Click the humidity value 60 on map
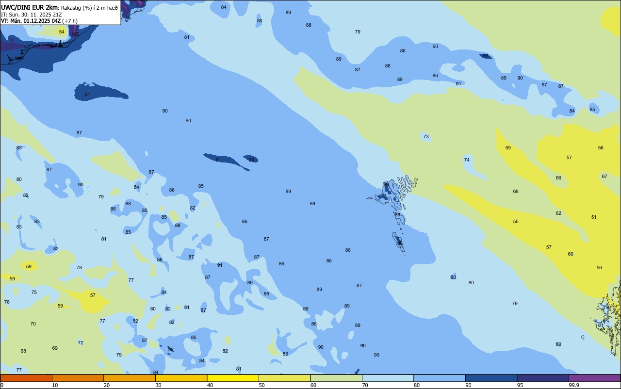This screenshot has height=389, width=621. [571, 254]
